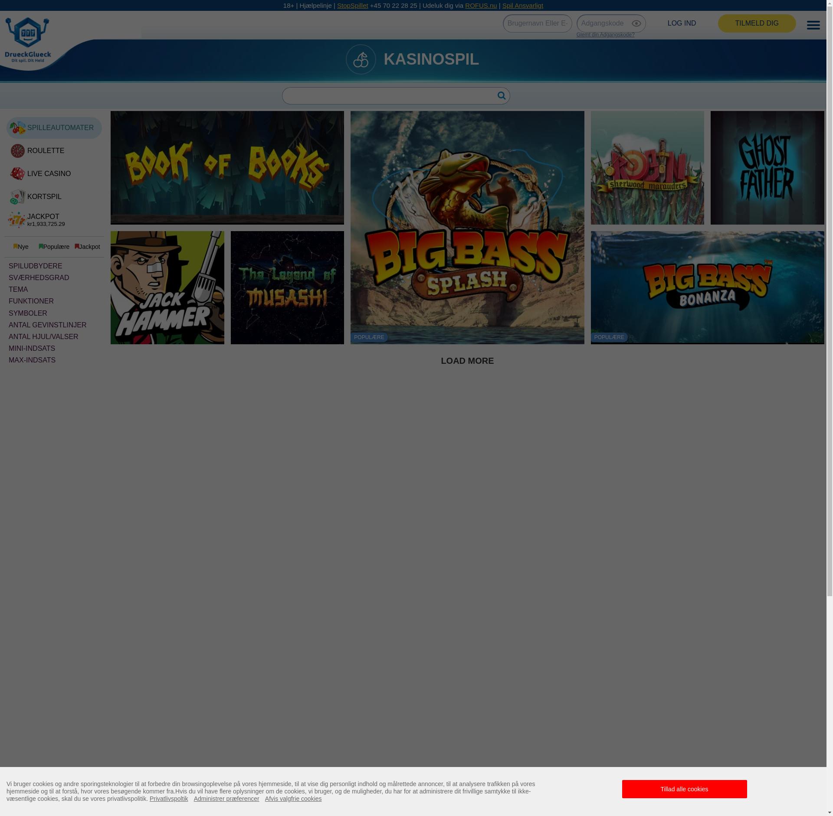Click the Brugernavn input field

click(537, 23)
